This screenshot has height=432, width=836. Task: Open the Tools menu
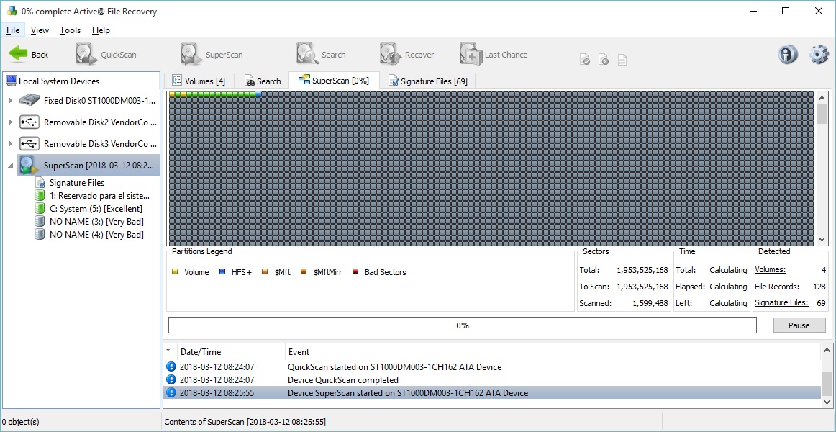[70, 30]
